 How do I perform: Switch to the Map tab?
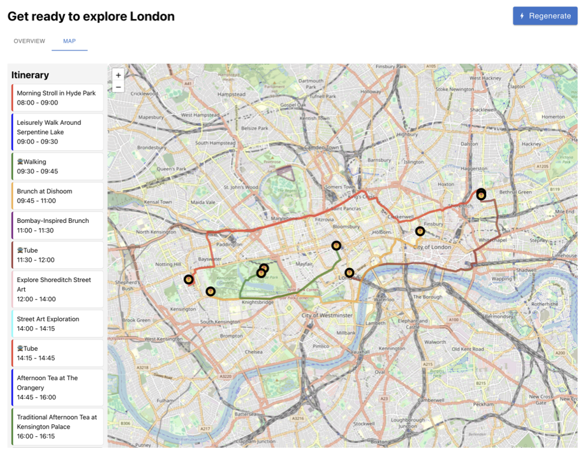pos(70,41)
